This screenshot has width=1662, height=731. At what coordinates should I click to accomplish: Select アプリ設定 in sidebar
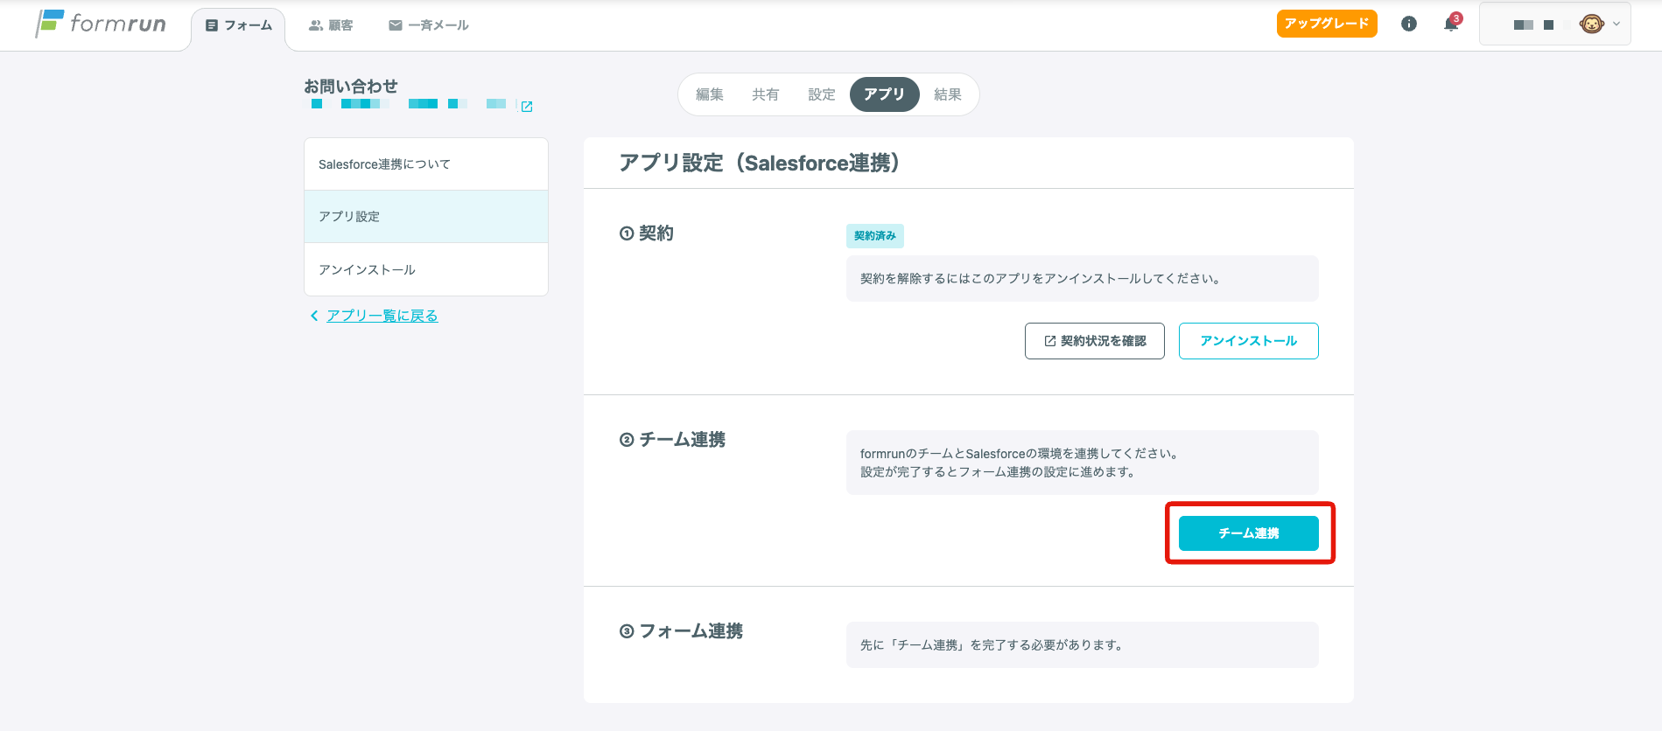(x=426, y=217)
